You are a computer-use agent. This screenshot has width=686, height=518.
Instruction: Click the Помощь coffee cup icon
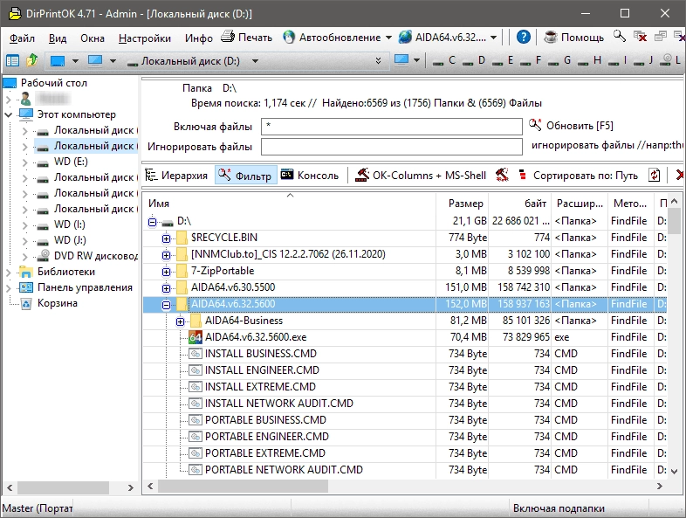(551, 38)
